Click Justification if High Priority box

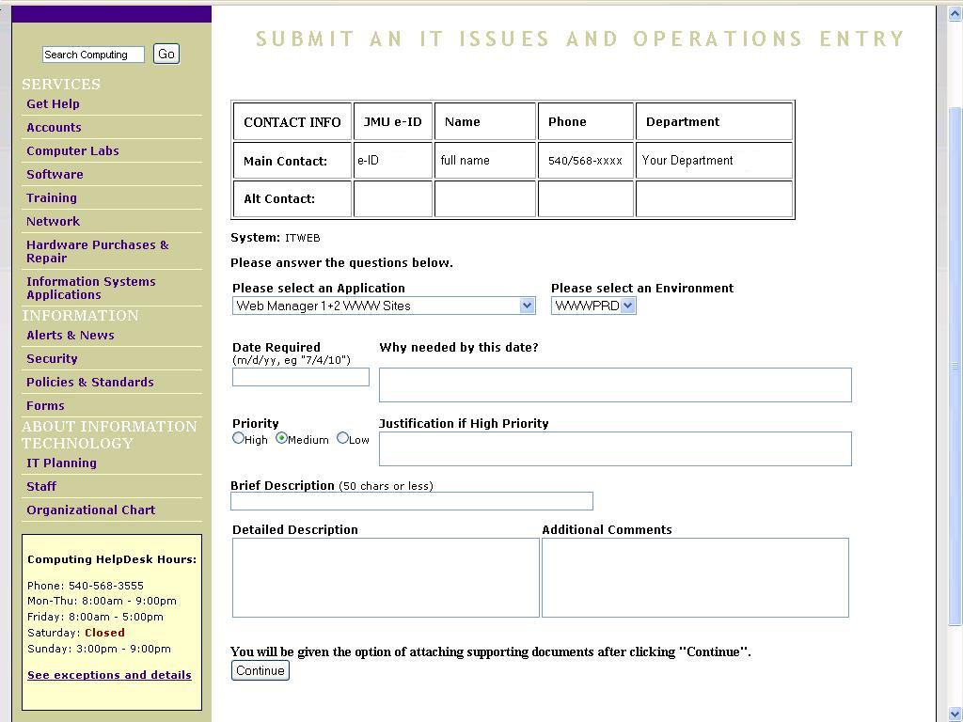615,448
